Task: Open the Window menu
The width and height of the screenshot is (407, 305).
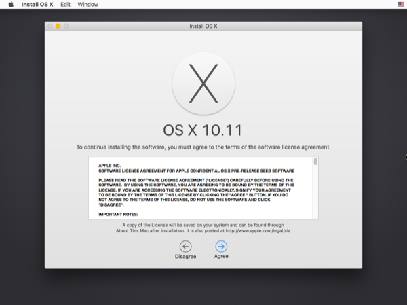Action: coord(88,5)
